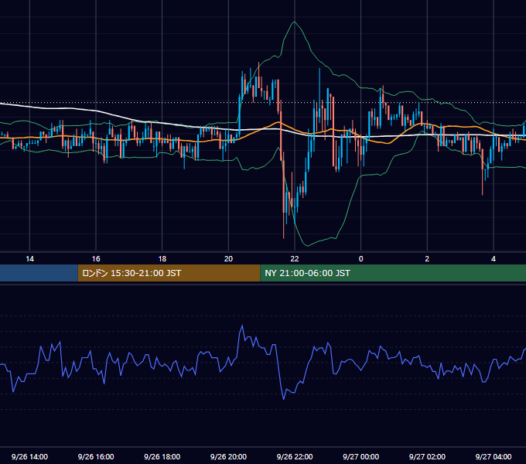526x464 pixels.
Task: Click the 9/26 16:00 date label
Action: pyautogui.click(x=96, y=456)
